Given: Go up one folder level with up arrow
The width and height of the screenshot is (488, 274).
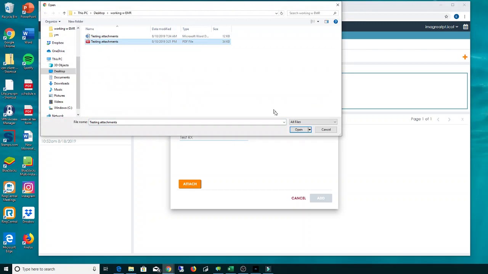Looking at the screenshot, I should pyautogui.click(x=64, y=13).
